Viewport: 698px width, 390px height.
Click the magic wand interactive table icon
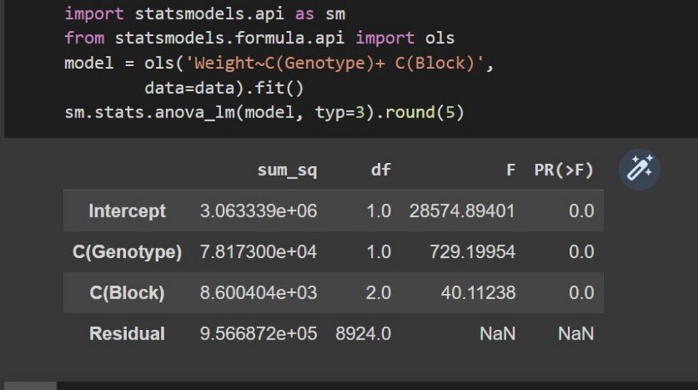click(639, 169)
